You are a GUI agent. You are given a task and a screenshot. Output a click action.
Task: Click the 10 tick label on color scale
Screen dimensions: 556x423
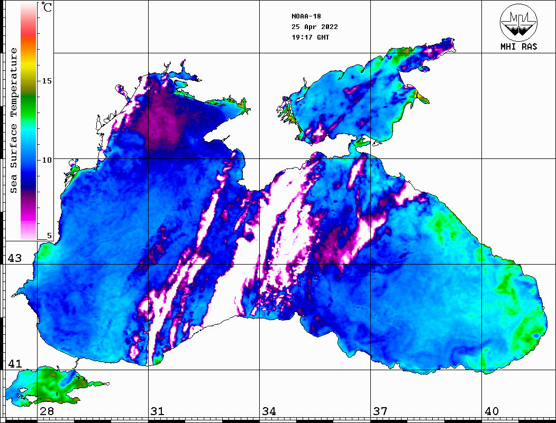tap(47, 160)
